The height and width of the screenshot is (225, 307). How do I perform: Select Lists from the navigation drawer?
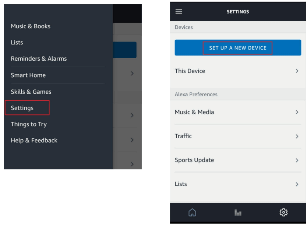click(x=17, y=42)
